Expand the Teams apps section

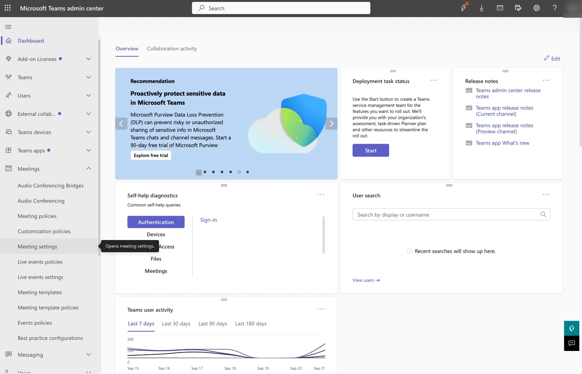click(x=89, y=150)
